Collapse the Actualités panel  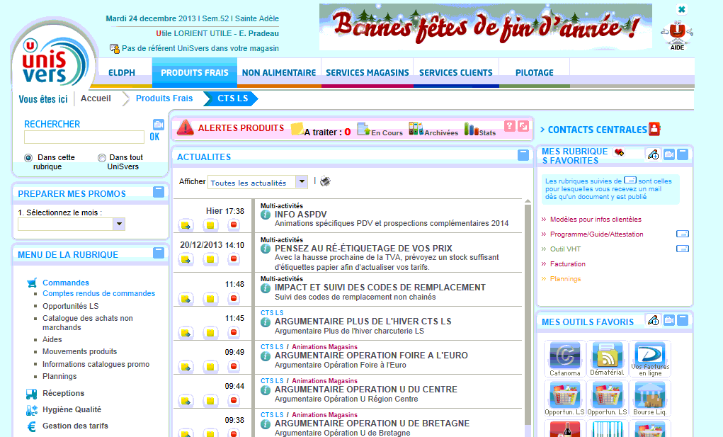coord(523,155)
